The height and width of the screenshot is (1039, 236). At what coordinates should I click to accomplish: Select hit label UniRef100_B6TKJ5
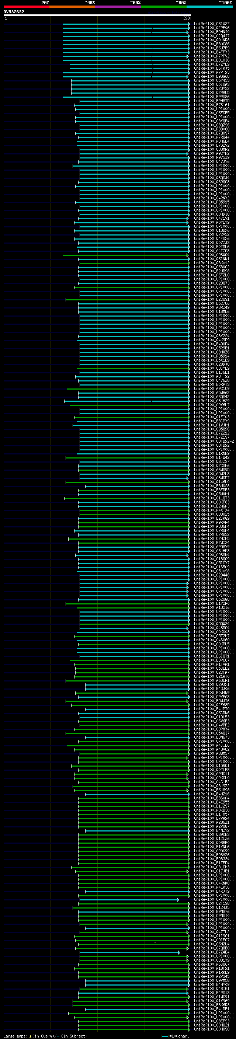[x=212, y=68]
